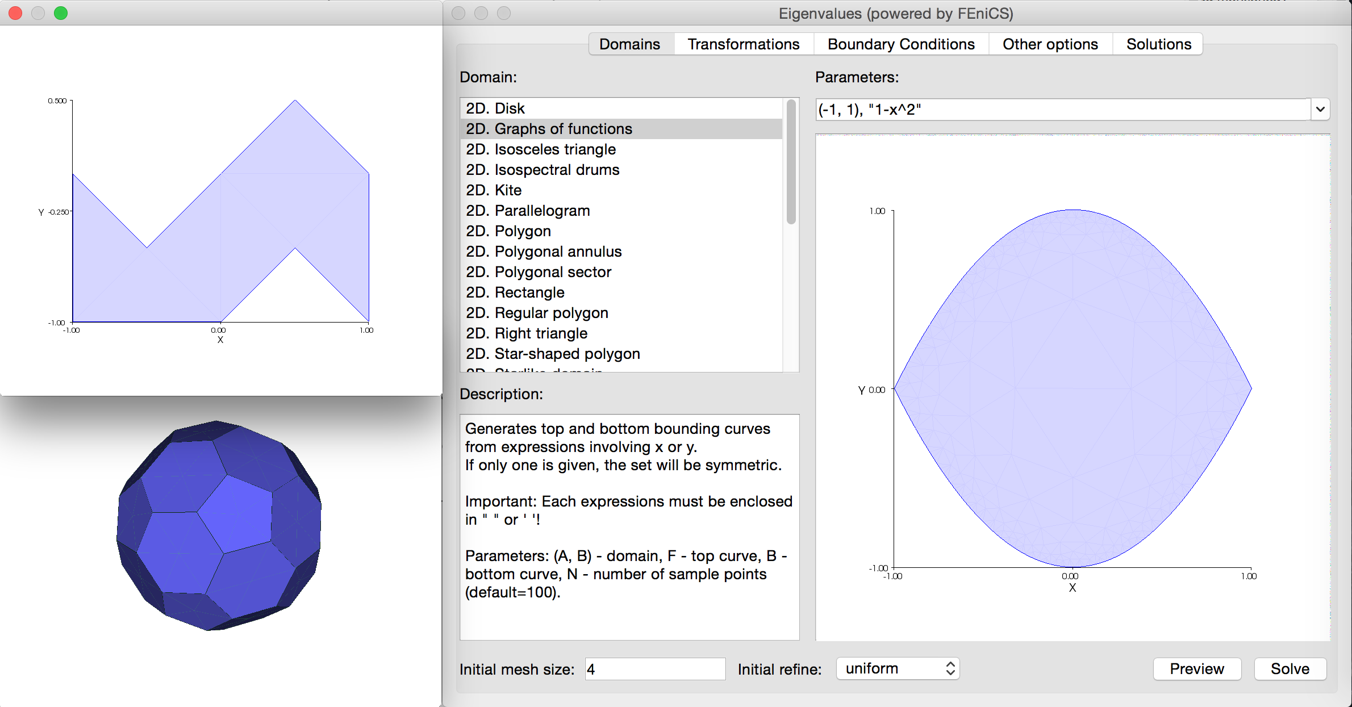Screen dimensions: 1352x707
Task: Switch to the Transformations tab
Action: tap(743, 44)
